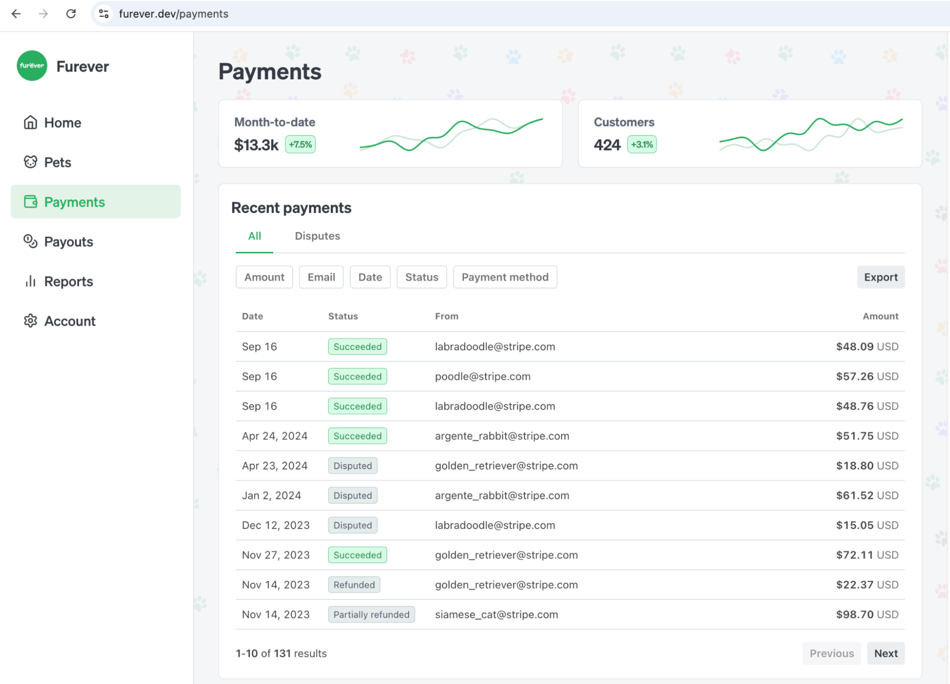The image size is (950, 684).
Task: Open Account in the sidebar
Action: pos(96,321)
